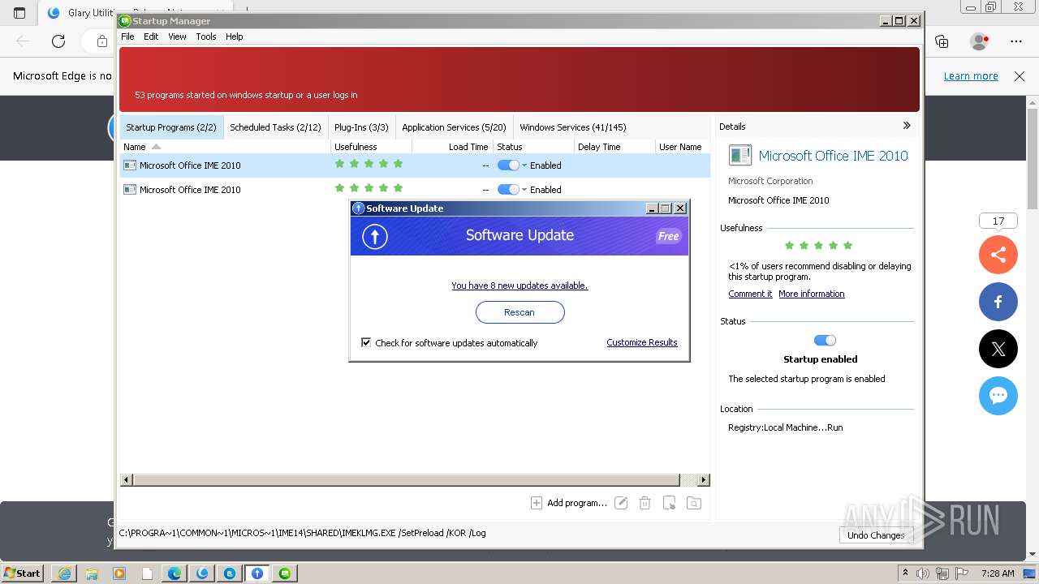Uncheck 'Check for software updates automatically' checkbox
1039x584 pixels.
(x=366, y=342)
